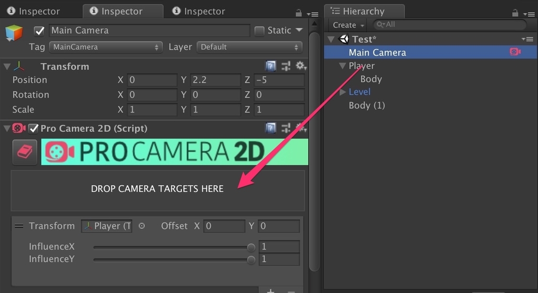538x293 pixels.
Task: Click the GameObject cube icon
Action: coord(14,33)
